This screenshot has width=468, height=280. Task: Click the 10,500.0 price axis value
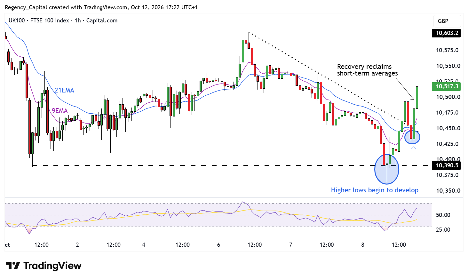[x=448, y=97]
